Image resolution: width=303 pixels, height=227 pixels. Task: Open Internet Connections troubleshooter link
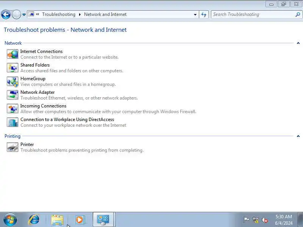(x=41, y=51)
